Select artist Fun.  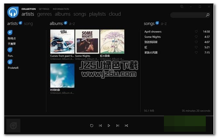tap(10, 56)
